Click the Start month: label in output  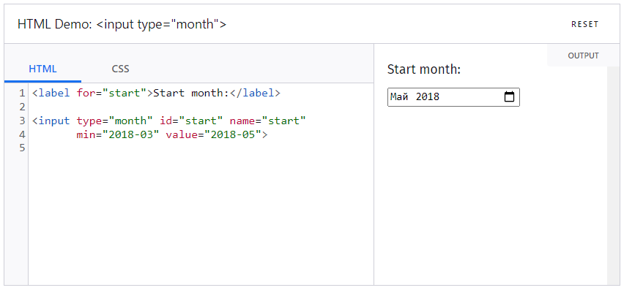tap(424, 69)
